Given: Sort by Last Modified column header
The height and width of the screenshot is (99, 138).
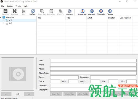Looking at the screenshot, I should (126, 18).
